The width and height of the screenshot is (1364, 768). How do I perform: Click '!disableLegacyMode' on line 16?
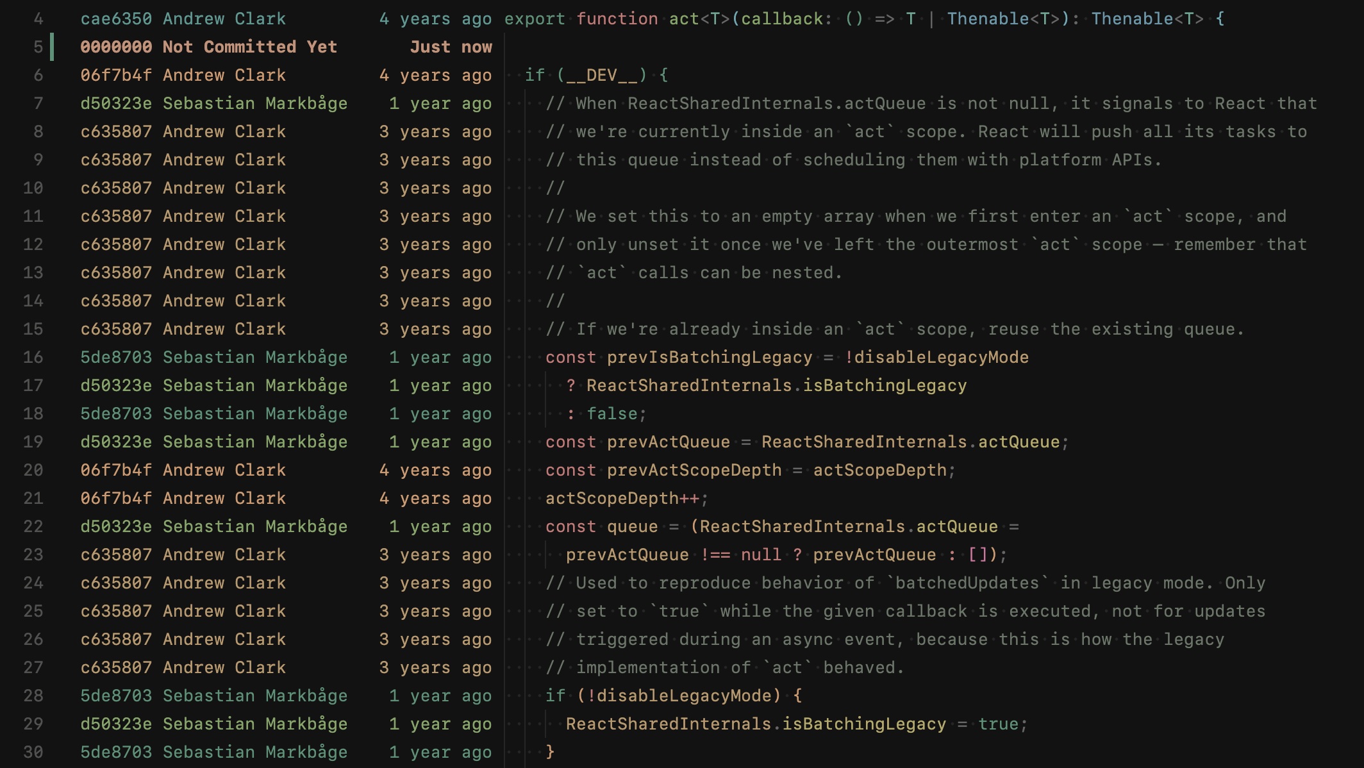coord(936,357)
